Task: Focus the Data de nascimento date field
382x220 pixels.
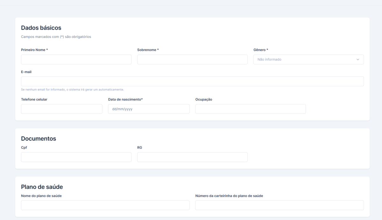Action: coord(149,109)
